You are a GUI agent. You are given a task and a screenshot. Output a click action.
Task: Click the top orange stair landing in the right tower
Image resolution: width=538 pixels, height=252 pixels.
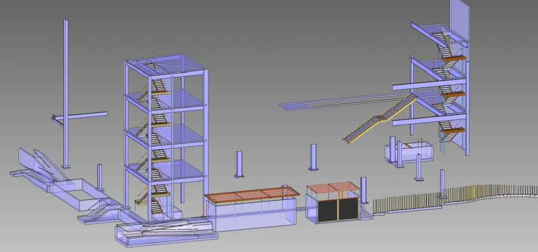pos(457,57)
